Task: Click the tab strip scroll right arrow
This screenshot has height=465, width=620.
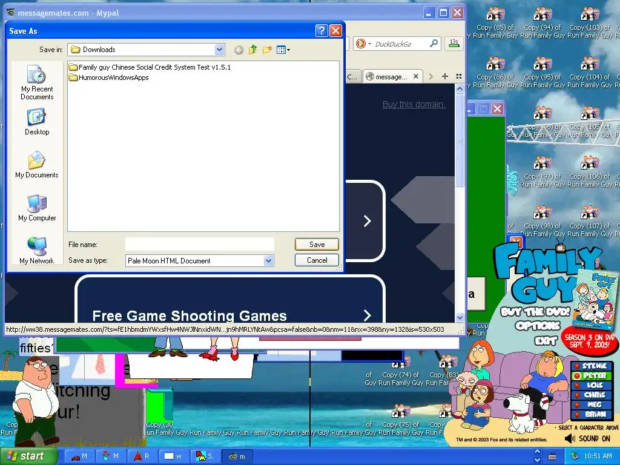Action: 431,76
